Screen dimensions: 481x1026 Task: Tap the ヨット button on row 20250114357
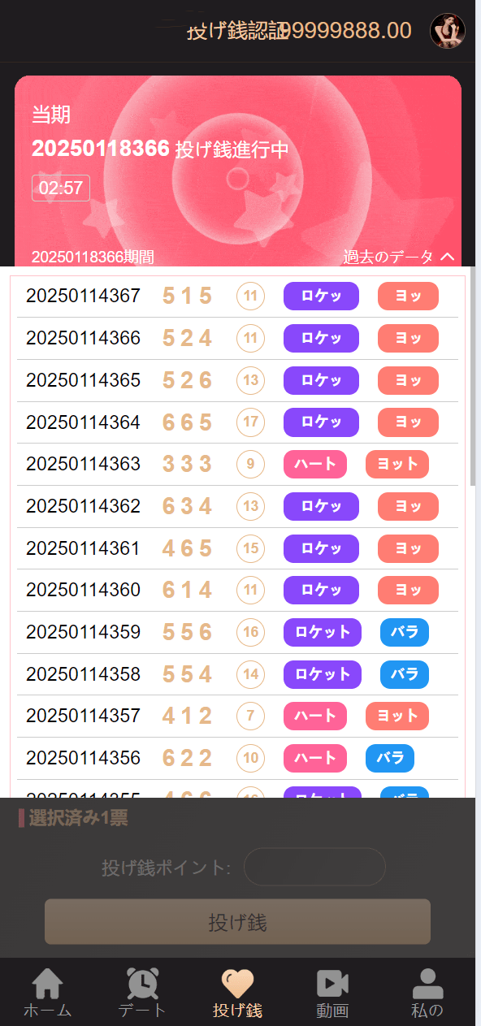pyautogui.click(x=396, y=716)
